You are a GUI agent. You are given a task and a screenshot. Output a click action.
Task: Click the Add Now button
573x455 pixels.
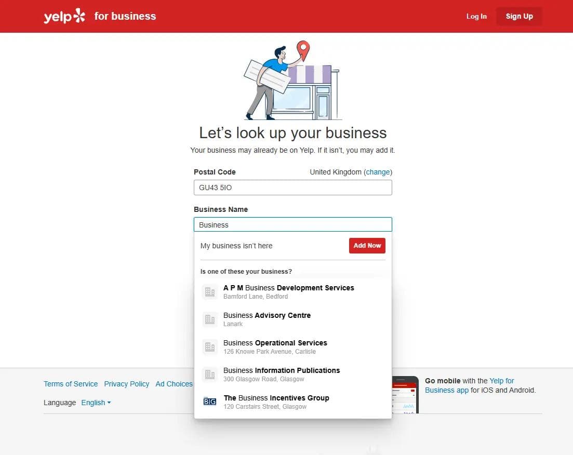(x=367, y=246)
